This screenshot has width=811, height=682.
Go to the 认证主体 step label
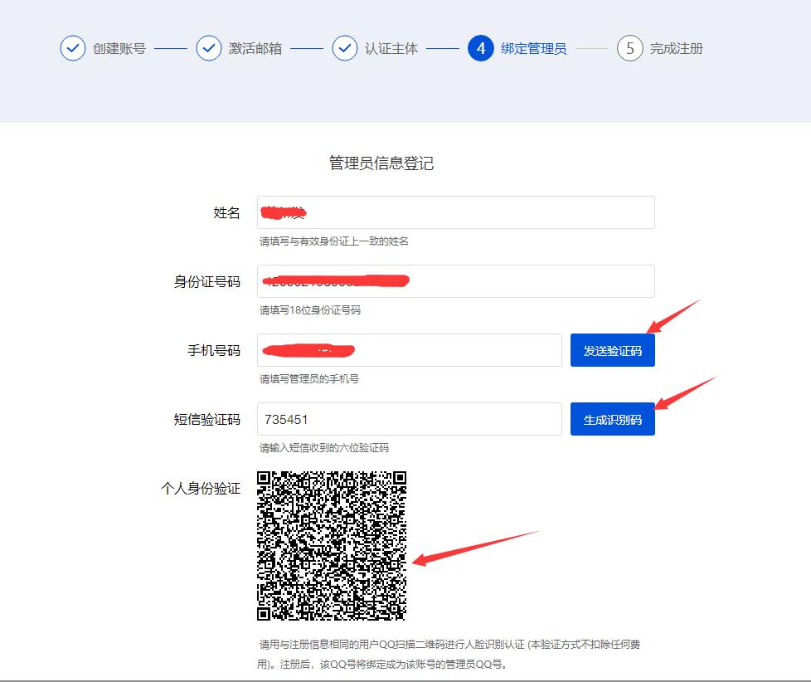point(391,48)
